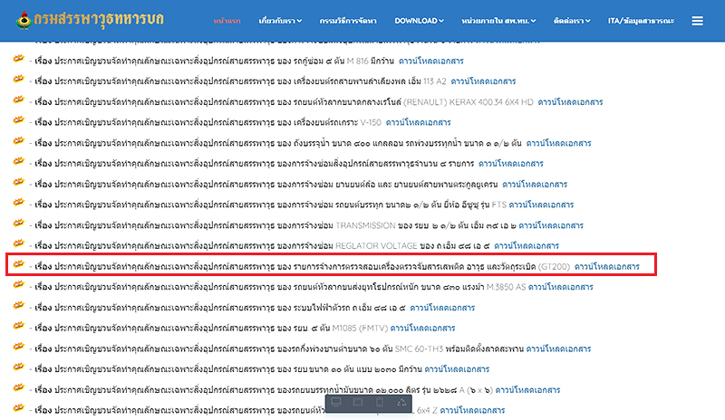The height and width of the screenshot is (420, 725).
Task: Download document for แบบ ๒๐๓๐ มีกว้าน row
Action: click(457, 369)
